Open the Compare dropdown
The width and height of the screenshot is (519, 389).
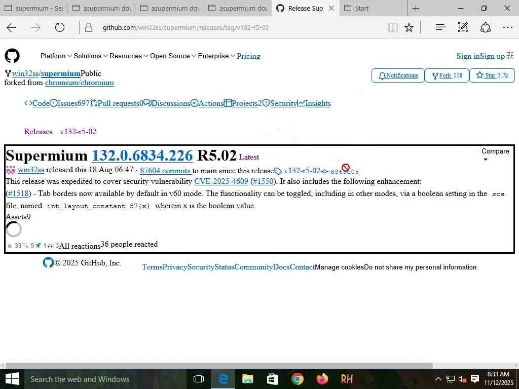click(x=495, y=154)
